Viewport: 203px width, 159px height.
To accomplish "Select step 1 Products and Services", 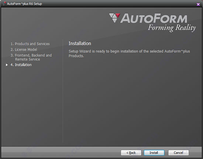I will pos(30,44).
